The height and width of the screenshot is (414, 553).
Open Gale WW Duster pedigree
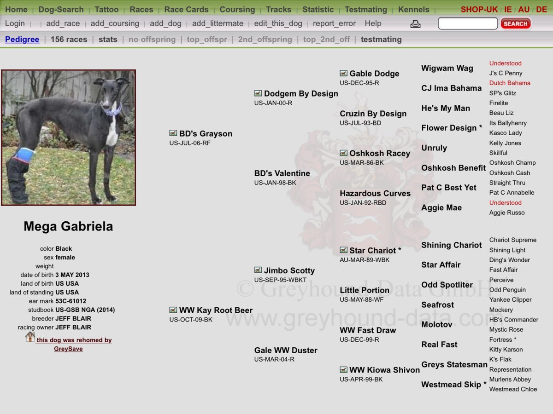tap(286, 351)
